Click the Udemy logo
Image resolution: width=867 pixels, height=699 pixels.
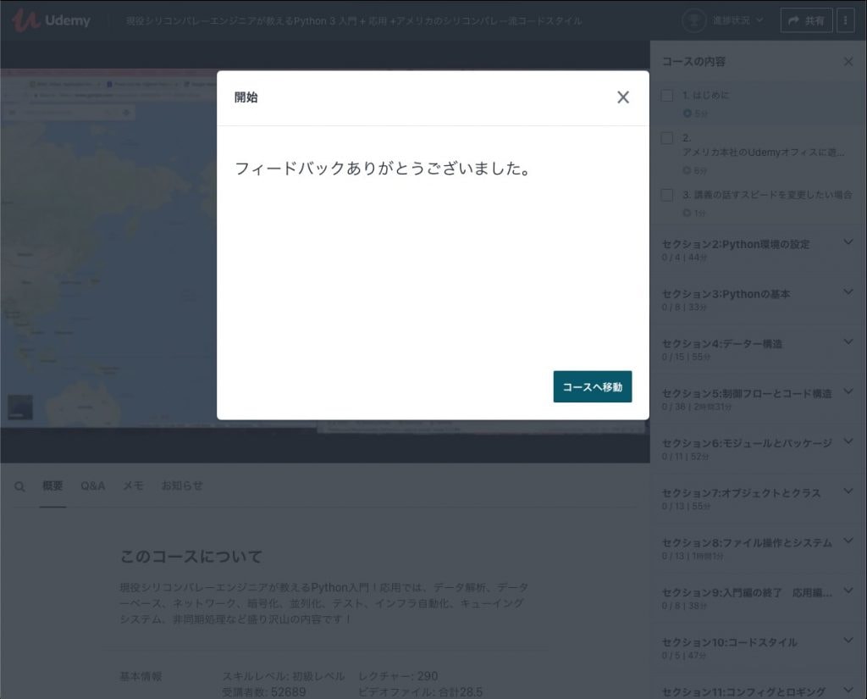click(51, 20)
